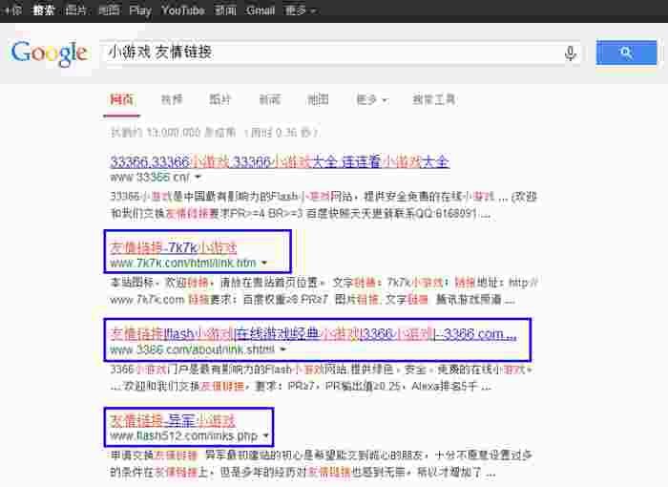Open 图片 in the black top bar
Screen dimensions: 668x487
[x=75, y=11]
